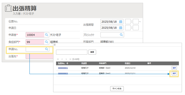The image size is (185, 95).
Task: Open slip link 00000001
Action: click(x=63, y=68)
